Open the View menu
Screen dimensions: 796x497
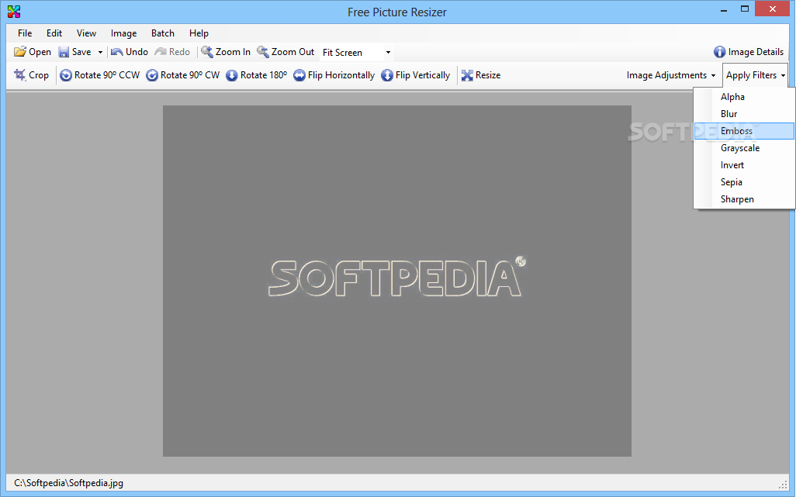[x=86, y=33]
